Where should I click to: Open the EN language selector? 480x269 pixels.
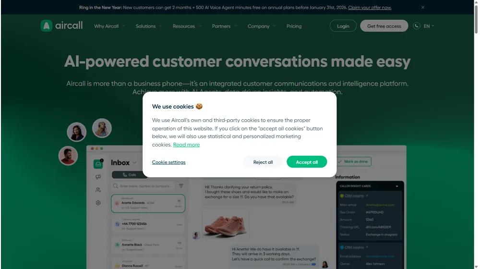click(429, 26)
